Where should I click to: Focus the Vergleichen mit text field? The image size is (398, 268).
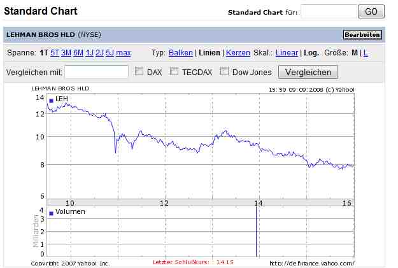pos(96,72)
